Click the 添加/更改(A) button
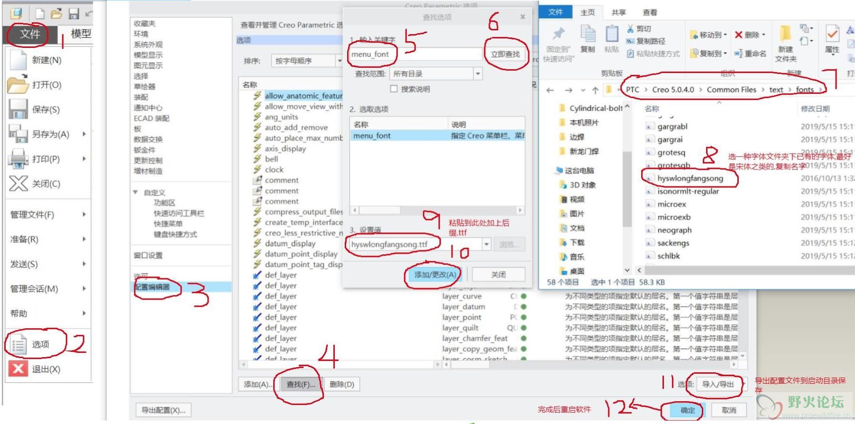 [x=435, y=275]
